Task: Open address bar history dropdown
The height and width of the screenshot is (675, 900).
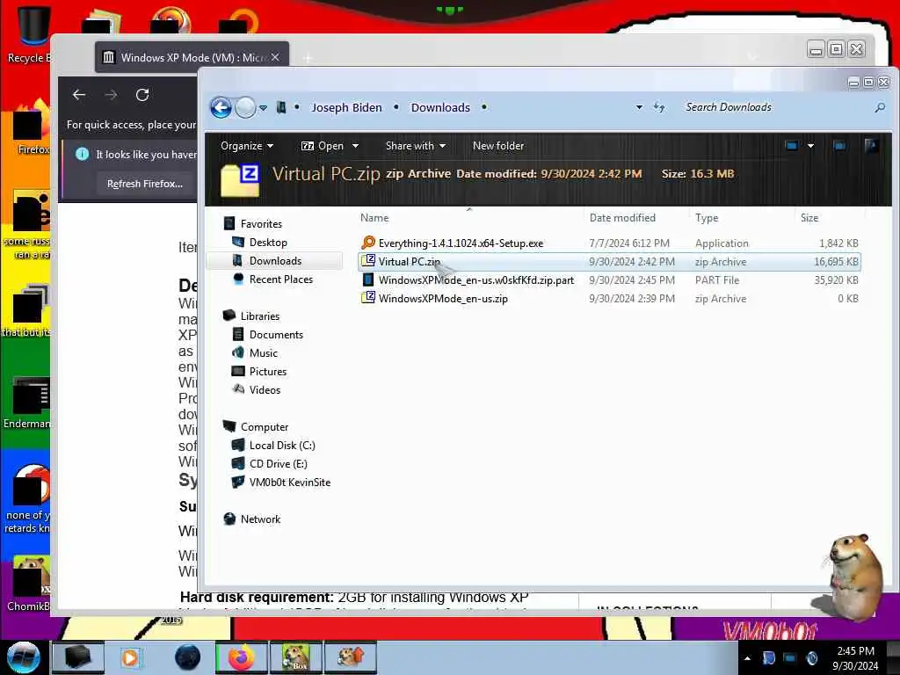Action: tap(639, 107)
